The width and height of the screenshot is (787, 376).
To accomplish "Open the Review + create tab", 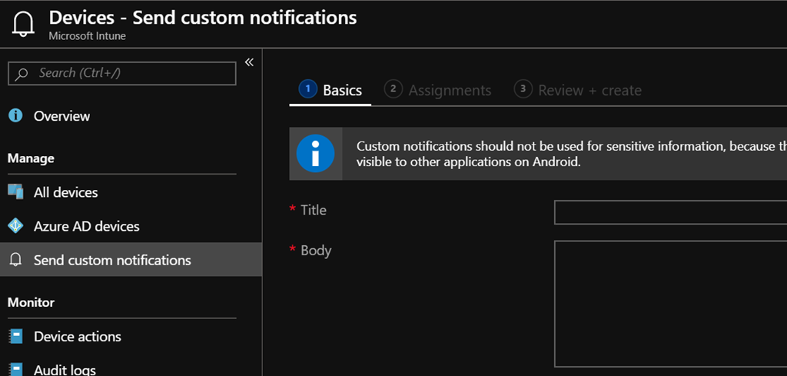I will click(x=579, y=90).
